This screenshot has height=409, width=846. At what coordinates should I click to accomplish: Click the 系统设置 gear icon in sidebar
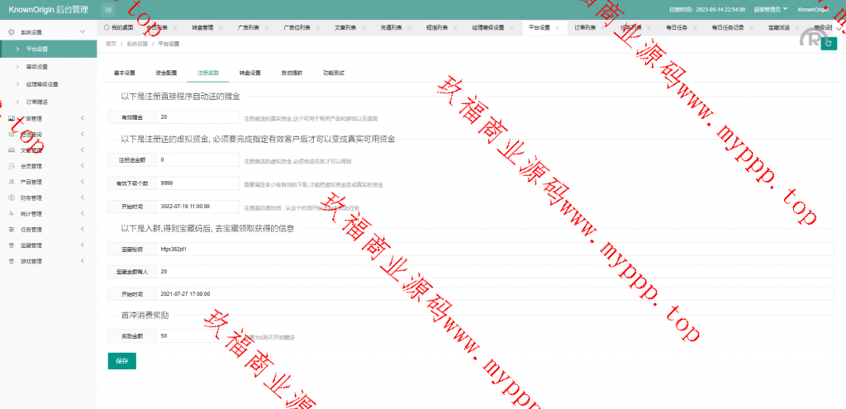(x=12, y=31)
